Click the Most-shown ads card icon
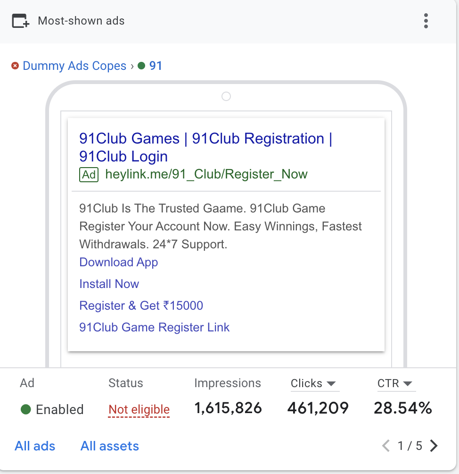Viewport: 459px width, 474px height. coord(21,21)
